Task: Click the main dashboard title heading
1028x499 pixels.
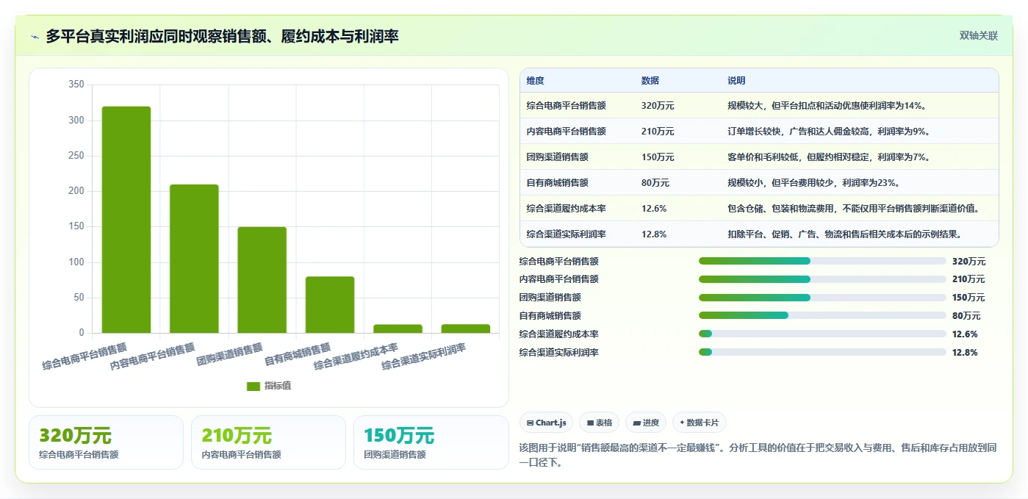Action: 222,36
